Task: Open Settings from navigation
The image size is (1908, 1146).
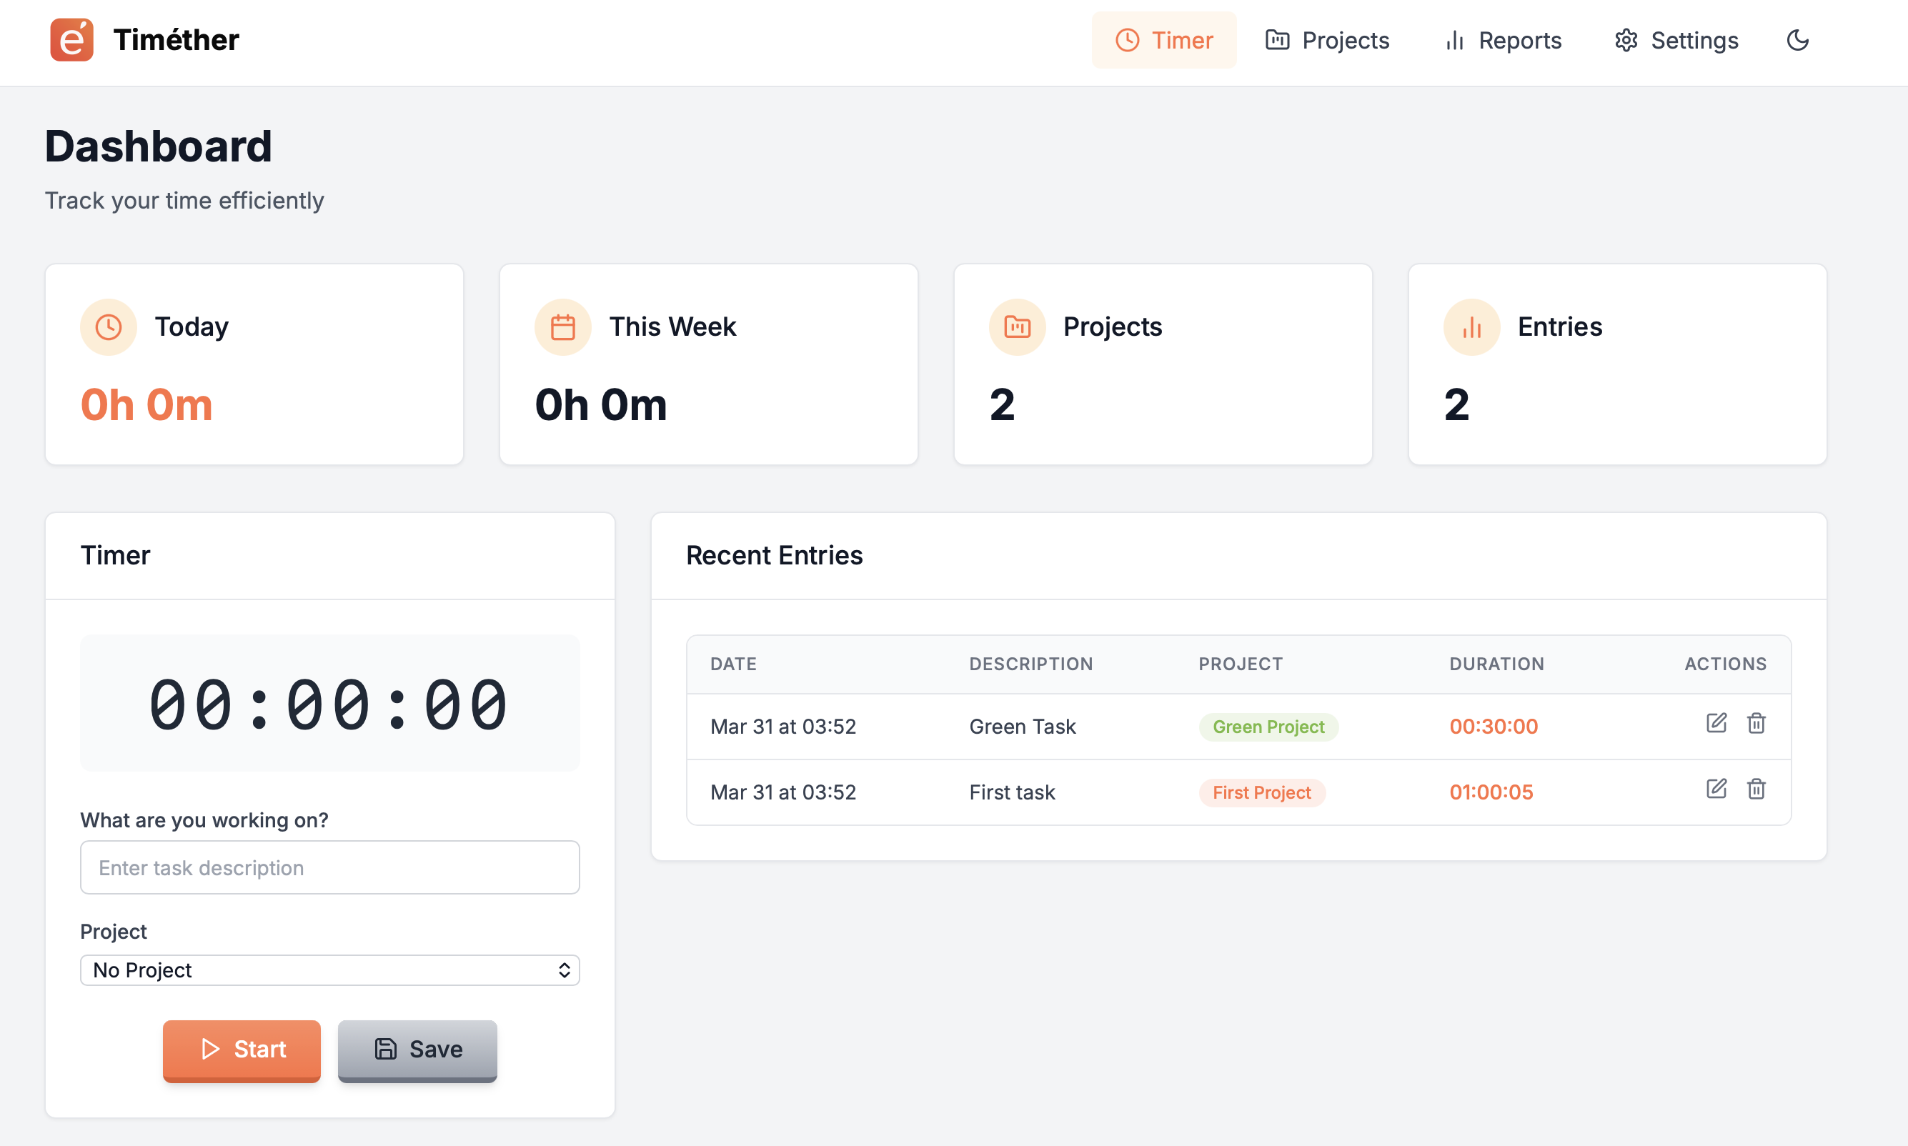Action: tap(1676, 40)
